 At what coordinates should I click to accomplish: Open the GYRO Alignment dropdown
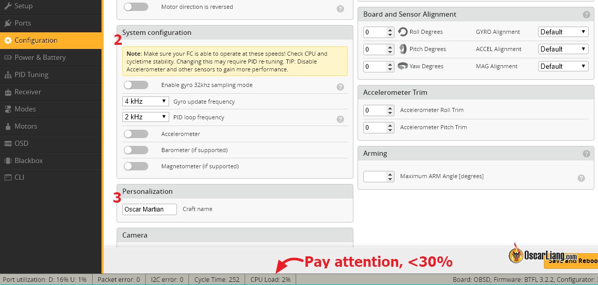(x=563, y=32)
